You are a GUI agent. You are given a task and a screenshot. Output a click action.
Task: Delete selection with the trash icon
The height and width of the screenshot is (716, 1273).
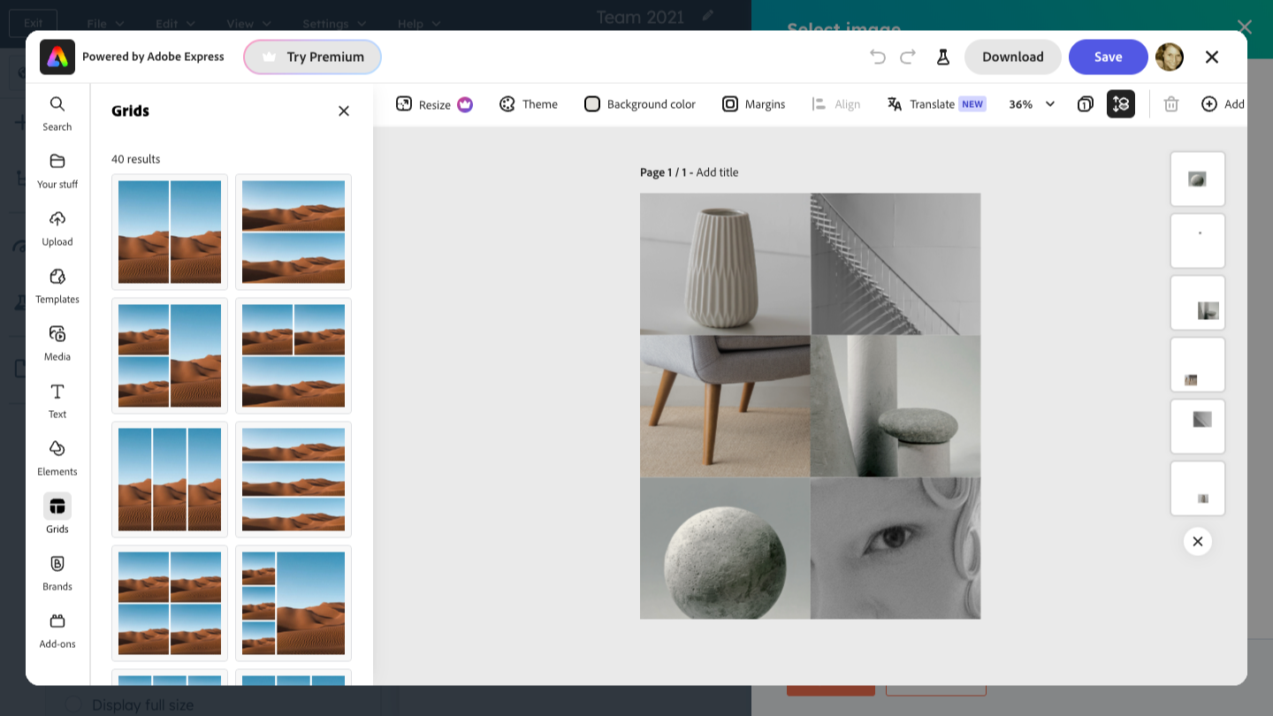(1171, 104)
